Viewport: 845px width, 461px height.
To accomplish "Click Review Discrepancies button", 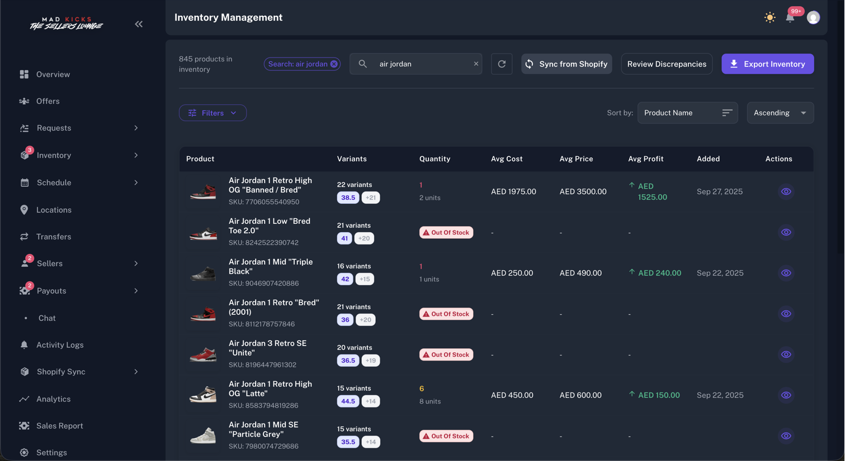I will [x=667, y=64].
